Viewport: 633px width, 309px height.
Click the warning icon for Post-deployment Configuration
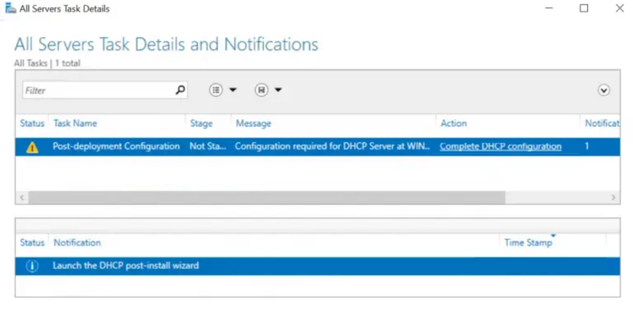tap(32, 147)
